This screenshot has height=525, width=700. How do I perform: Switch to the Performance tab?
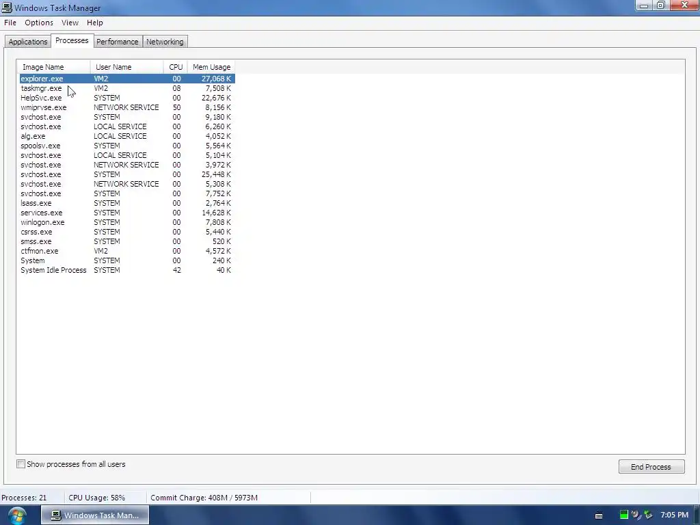click(x=118, y=42)
